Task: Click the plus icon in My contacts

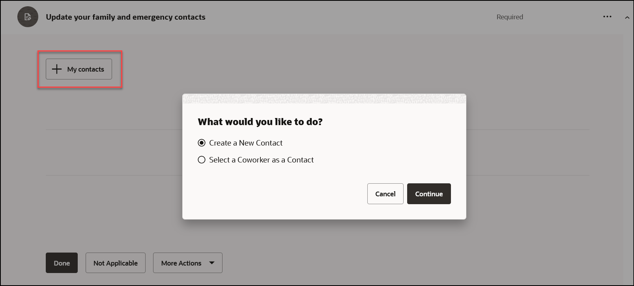Action: click(x=57, y=69)
